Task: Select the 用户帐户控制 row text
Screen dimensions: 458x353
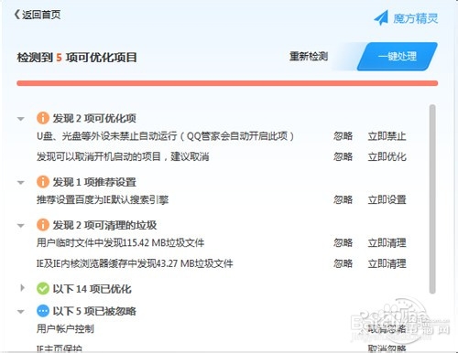Action: (x=65, y=328)
